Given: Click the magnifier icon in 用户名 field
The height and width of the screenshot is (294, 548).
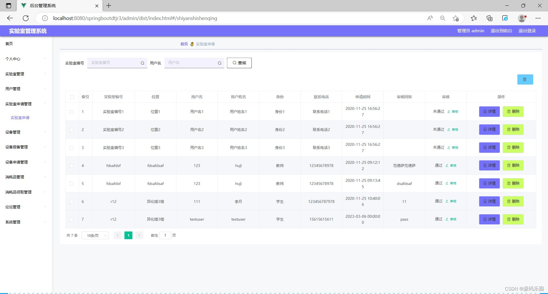Looking at the screenshot, I should click(x=219, y=63).
